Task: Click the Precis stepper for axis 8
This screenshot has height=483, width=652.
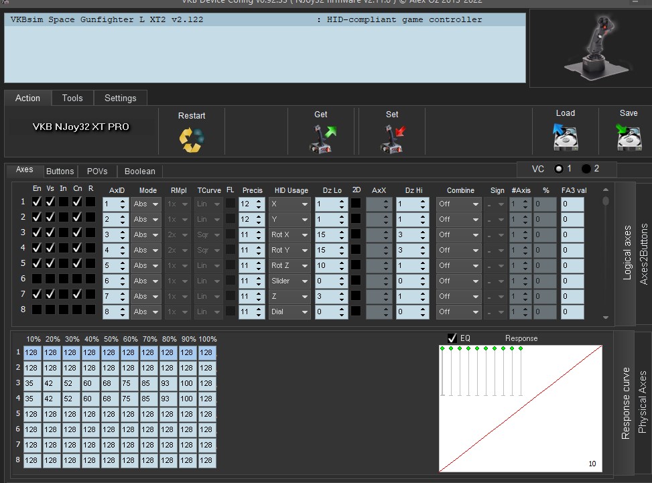Action: 259,312
